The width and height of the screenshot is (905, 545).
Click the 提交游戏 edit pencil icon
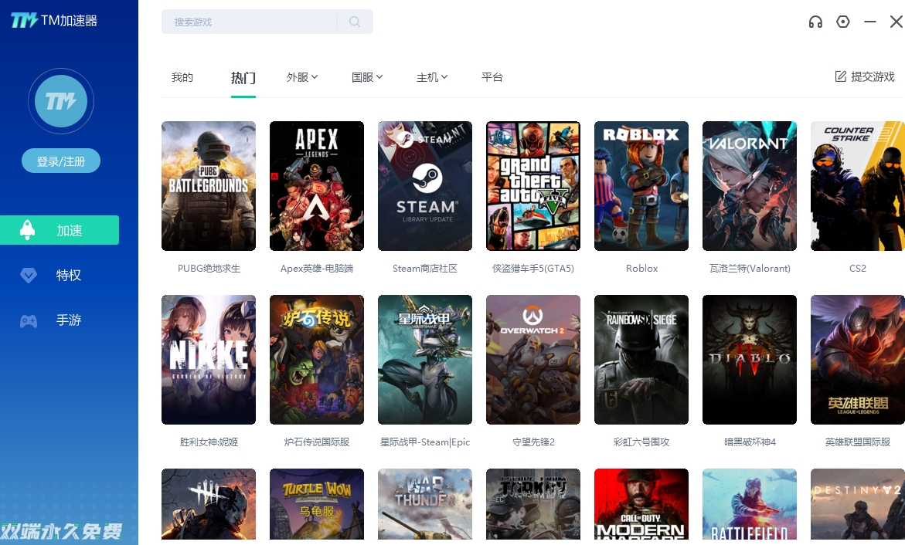pos(840,76)
